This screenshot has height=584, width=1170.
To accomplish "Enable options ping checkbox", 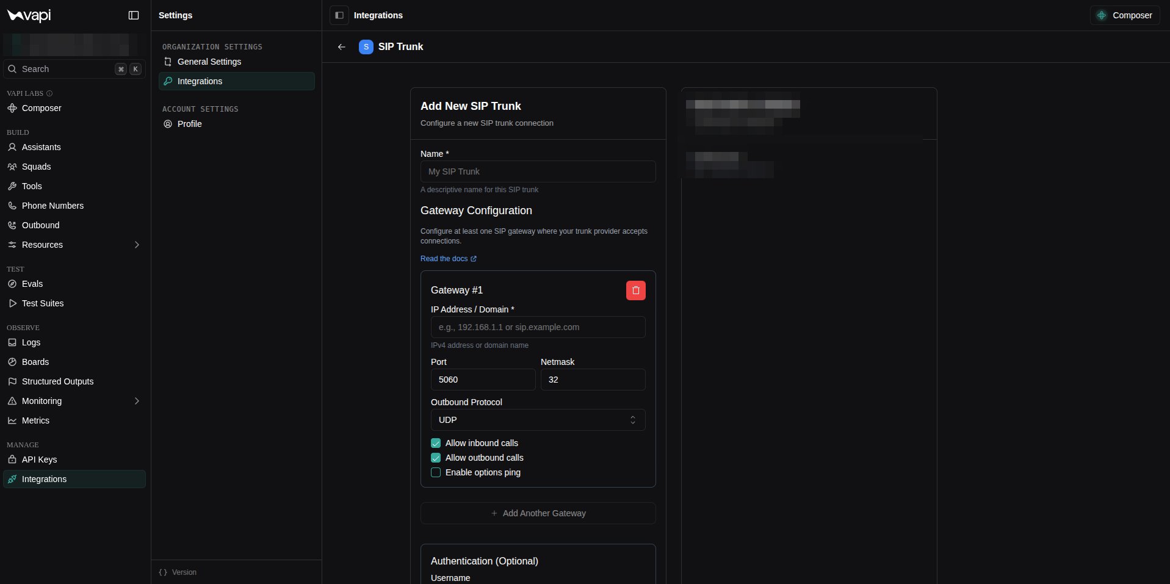I will (436, 472).
